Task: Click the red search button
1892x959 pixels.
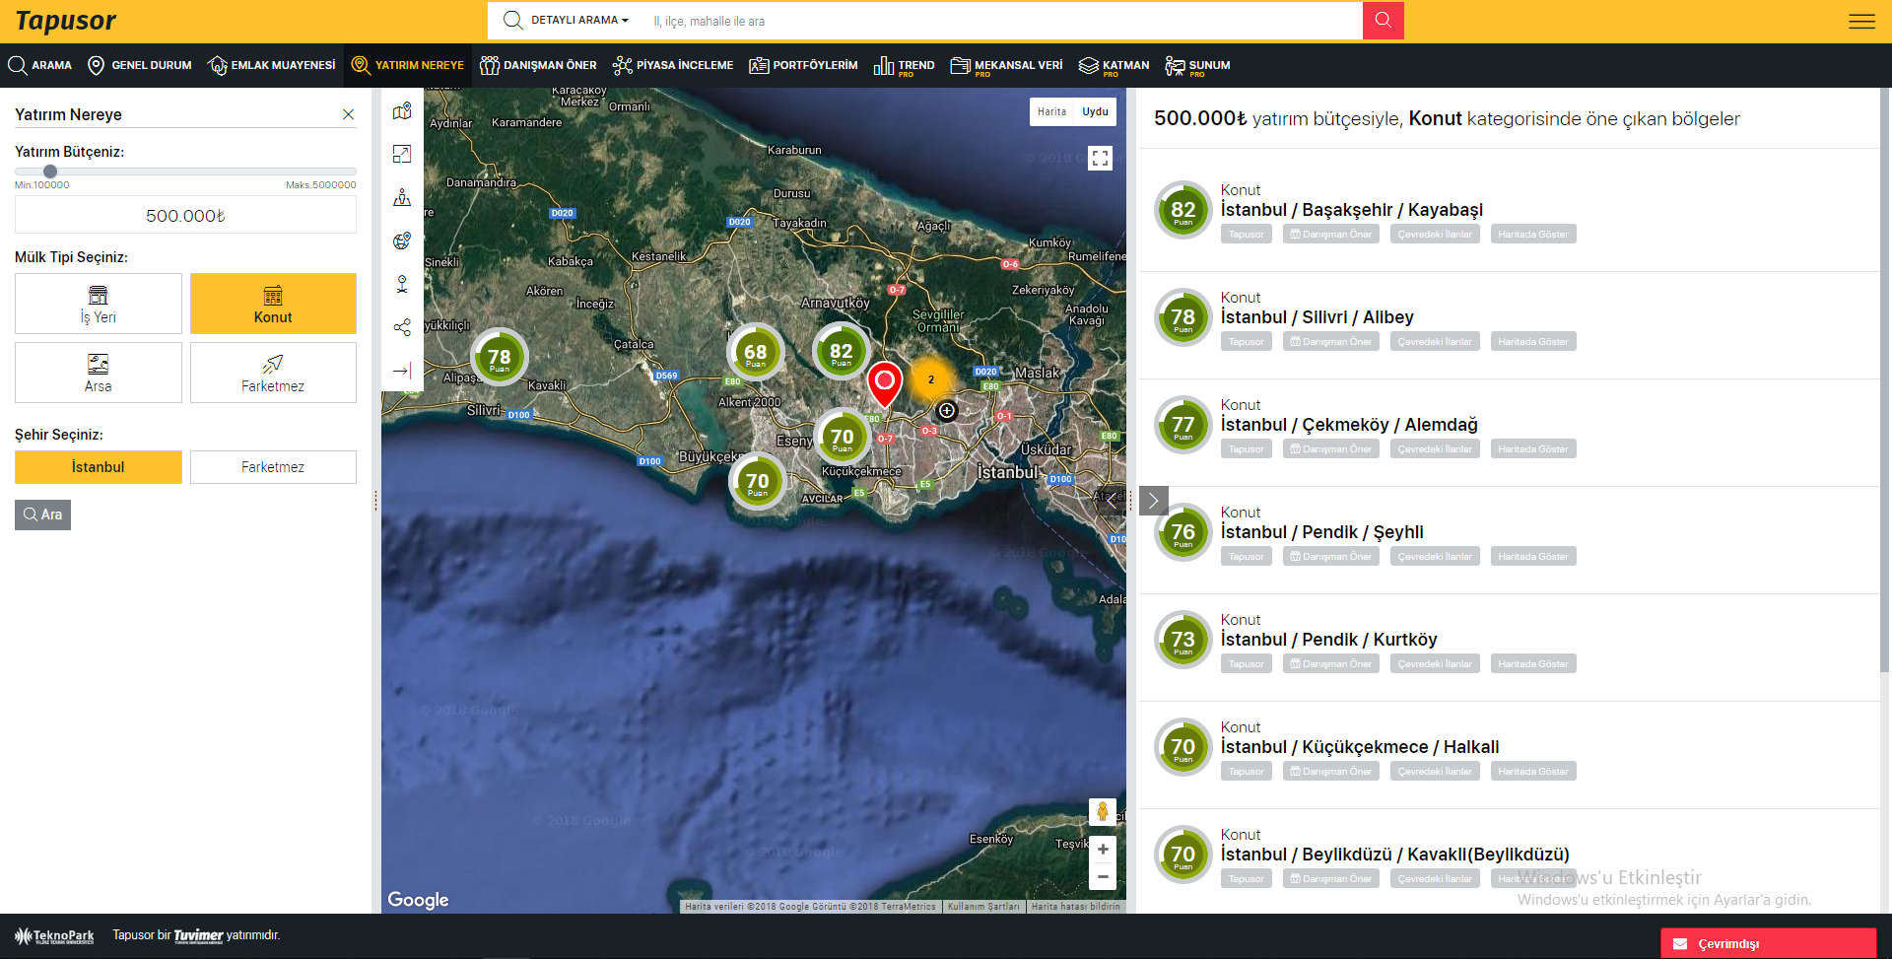Action: click(1383, 20)
